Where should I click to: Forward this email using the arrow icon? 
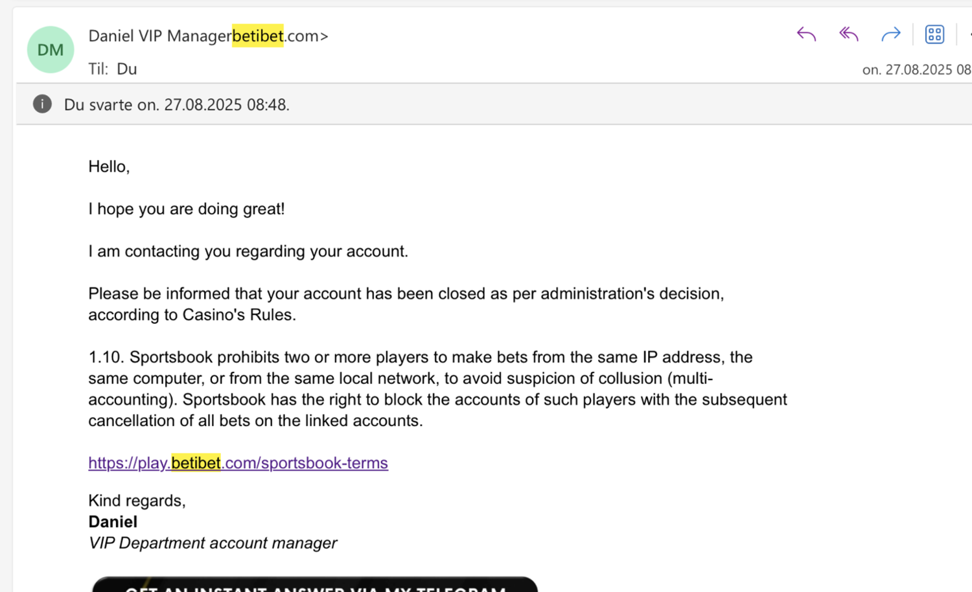tap(891, 34)
